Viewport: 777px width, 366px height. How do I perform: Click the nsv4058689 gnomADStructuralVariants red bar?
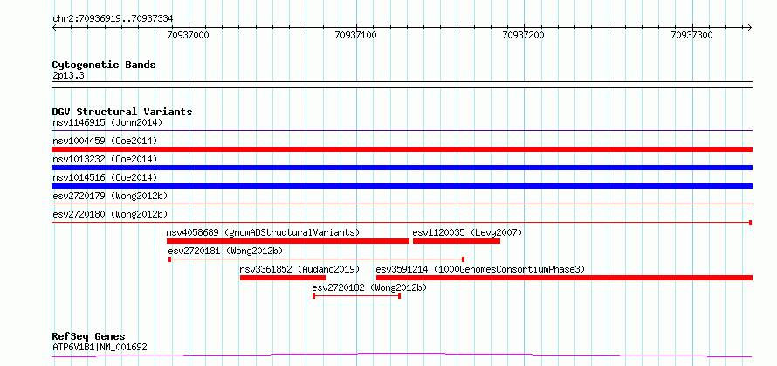[x=288, y=241]
